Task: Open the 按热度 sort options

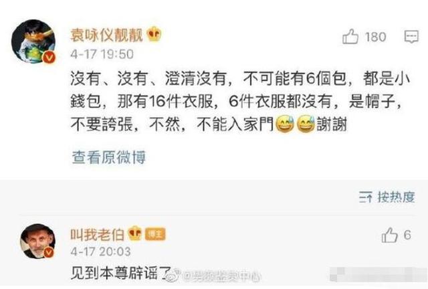Action: pos(397,197)
